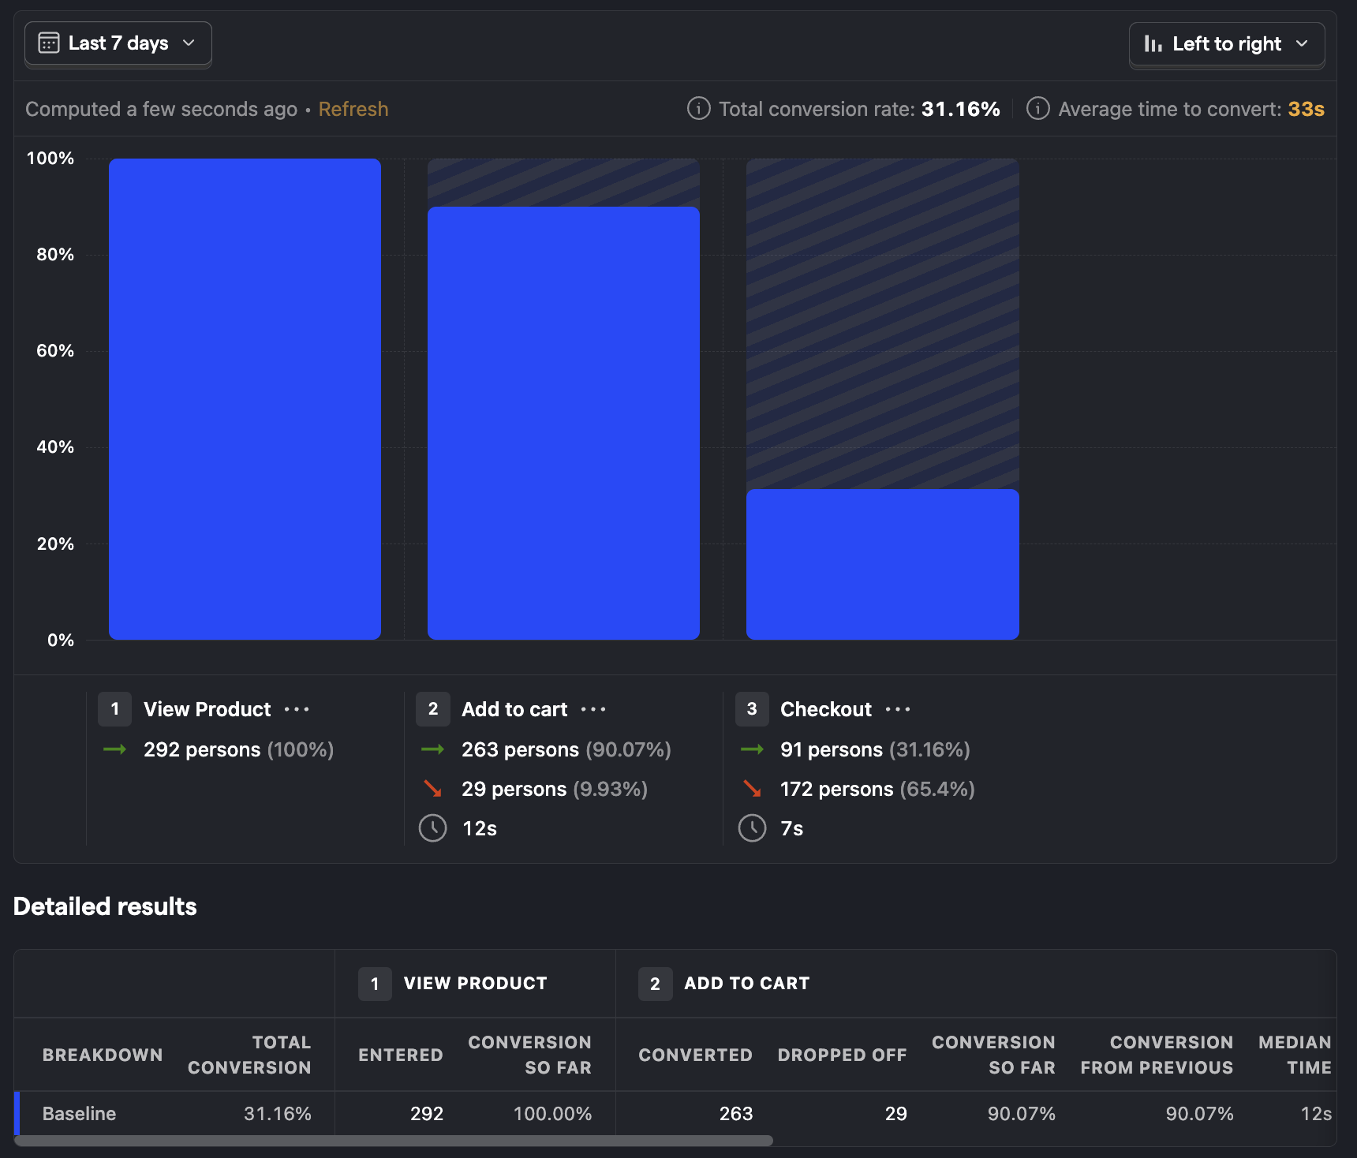Click the striped drop-off area above Checkout bar

[883, 323]
